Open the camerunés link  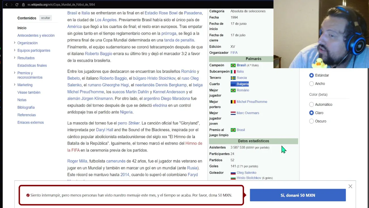(x=116, y=161)
